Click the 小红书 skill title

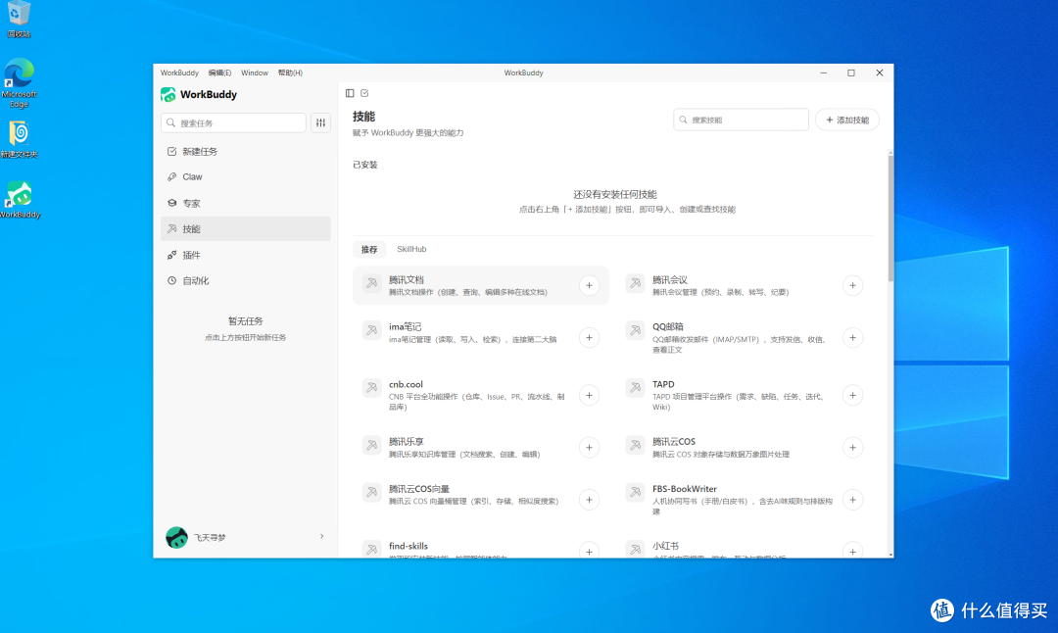point(665,546)
